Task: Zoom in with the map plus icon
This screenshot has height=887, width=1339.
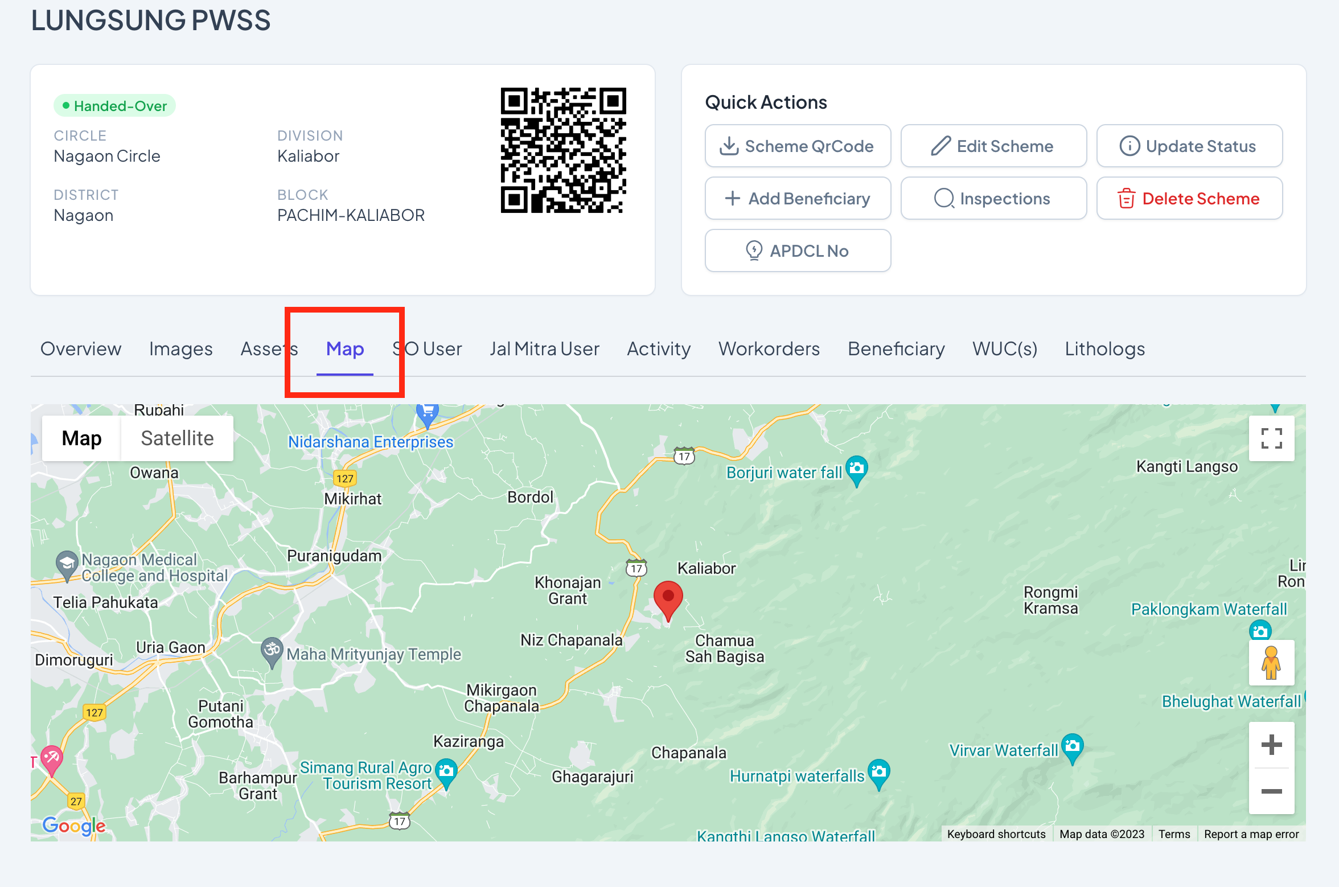Action: click(1271, 745)
